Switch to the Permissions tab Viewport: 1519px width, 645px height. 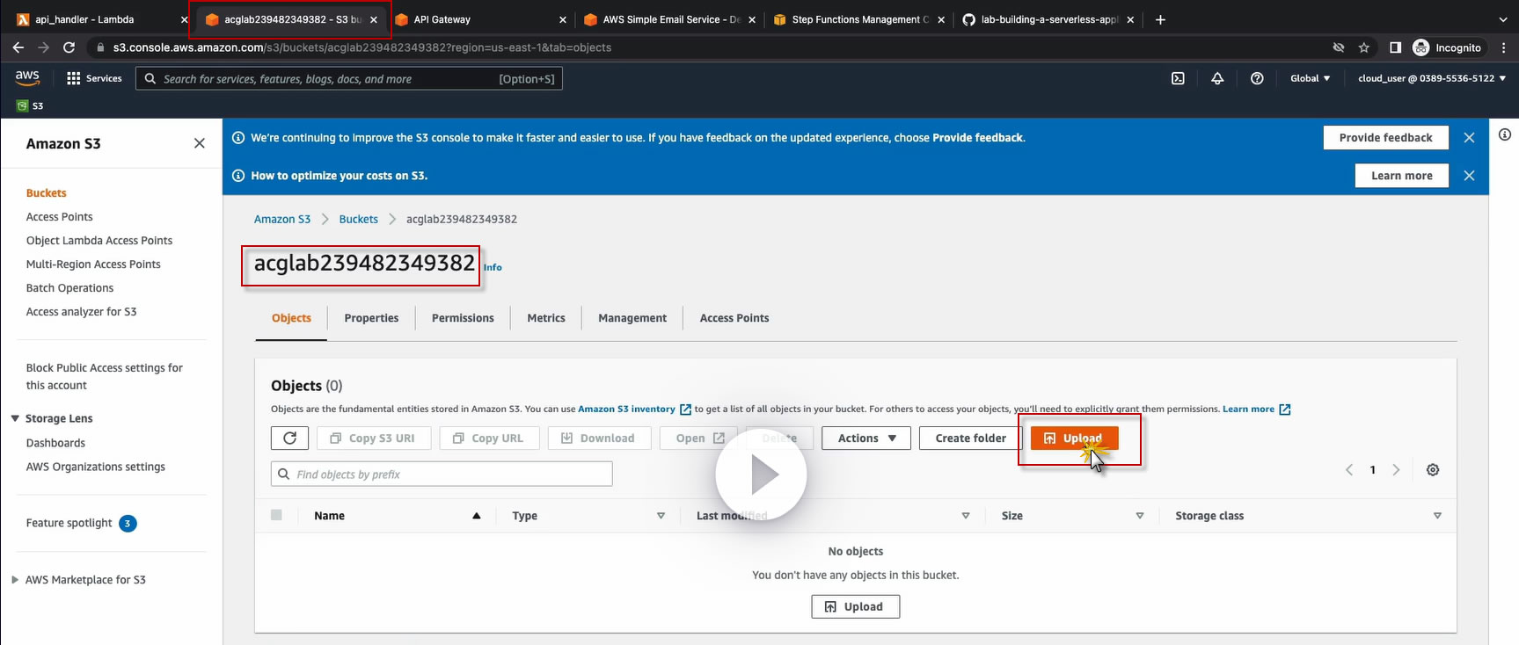click(463, 318)
